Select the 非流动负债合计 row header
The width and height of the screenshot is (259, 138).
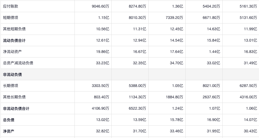pos(16,109)
